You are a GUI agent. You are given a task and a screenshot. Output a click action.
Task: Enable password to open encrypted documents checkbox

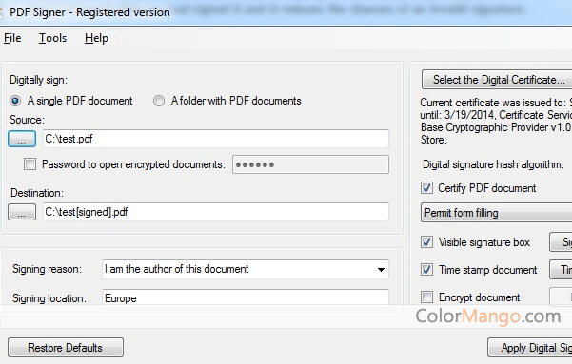tap(30, 164)
